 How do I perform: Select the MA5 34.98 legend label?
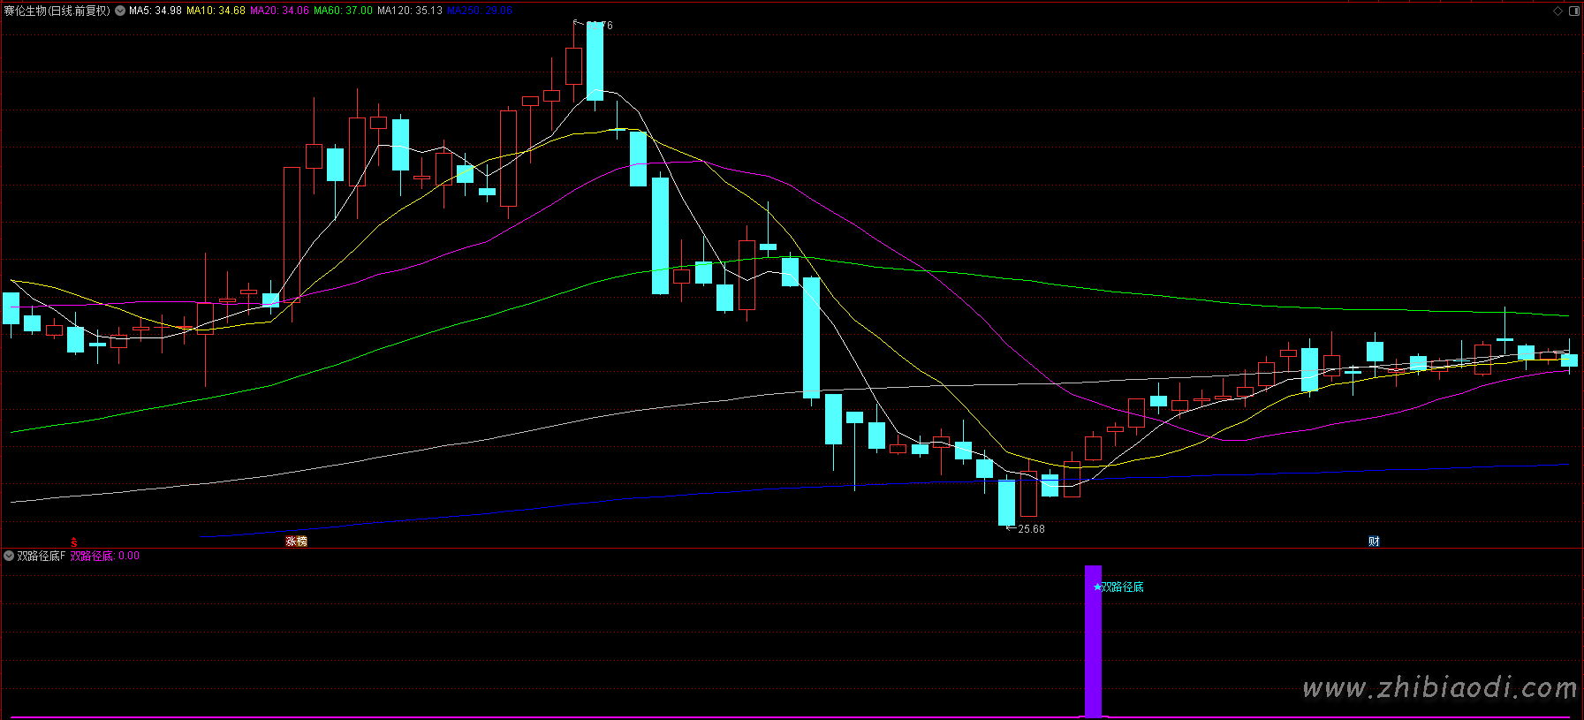pyautogui.click(x=155, y=11)
